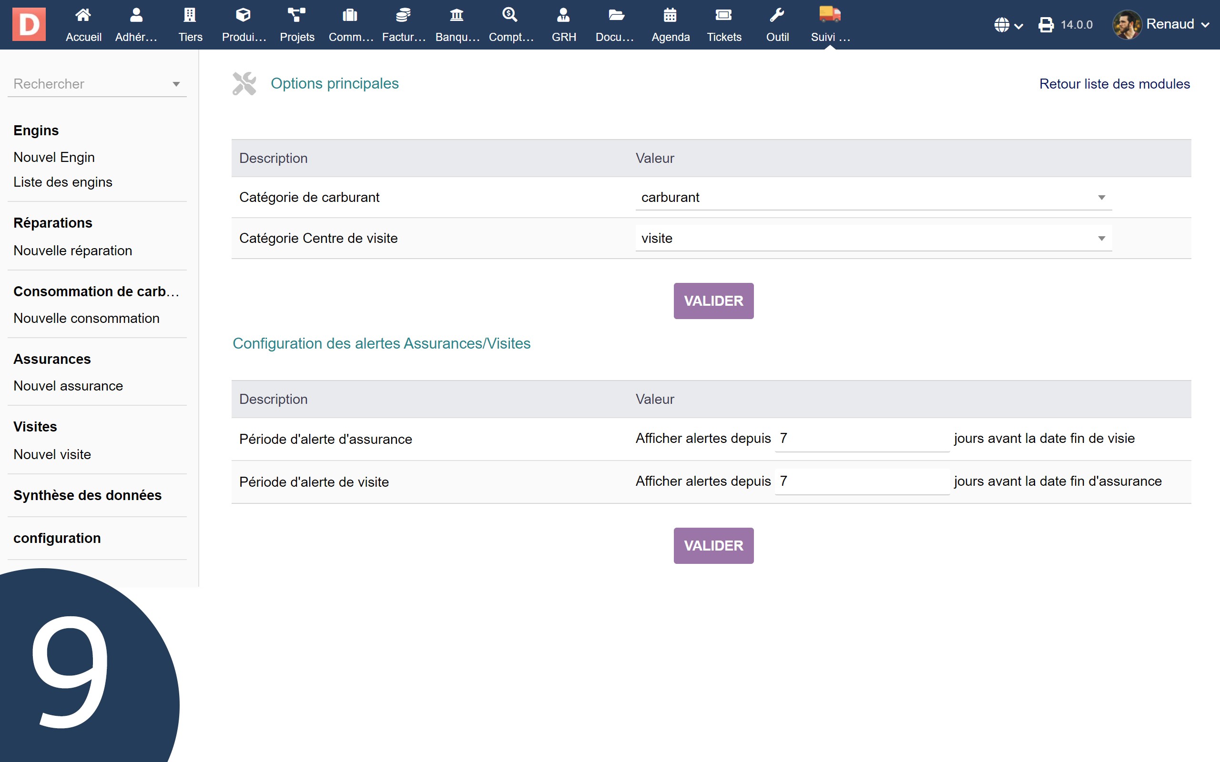1220x762 pixels.
Task: Select Nouvelle réparation in sidebar
Action: [x=72, y=251]
